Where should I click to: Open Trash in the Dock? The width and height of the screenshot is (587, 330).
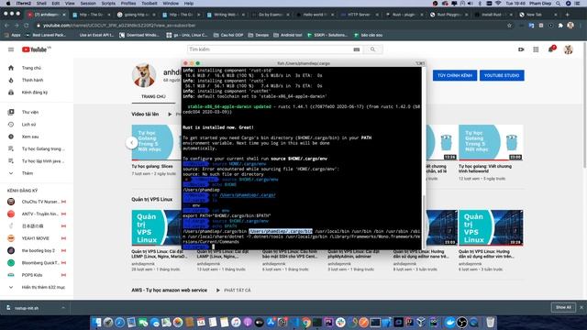(x=490, y=322)
